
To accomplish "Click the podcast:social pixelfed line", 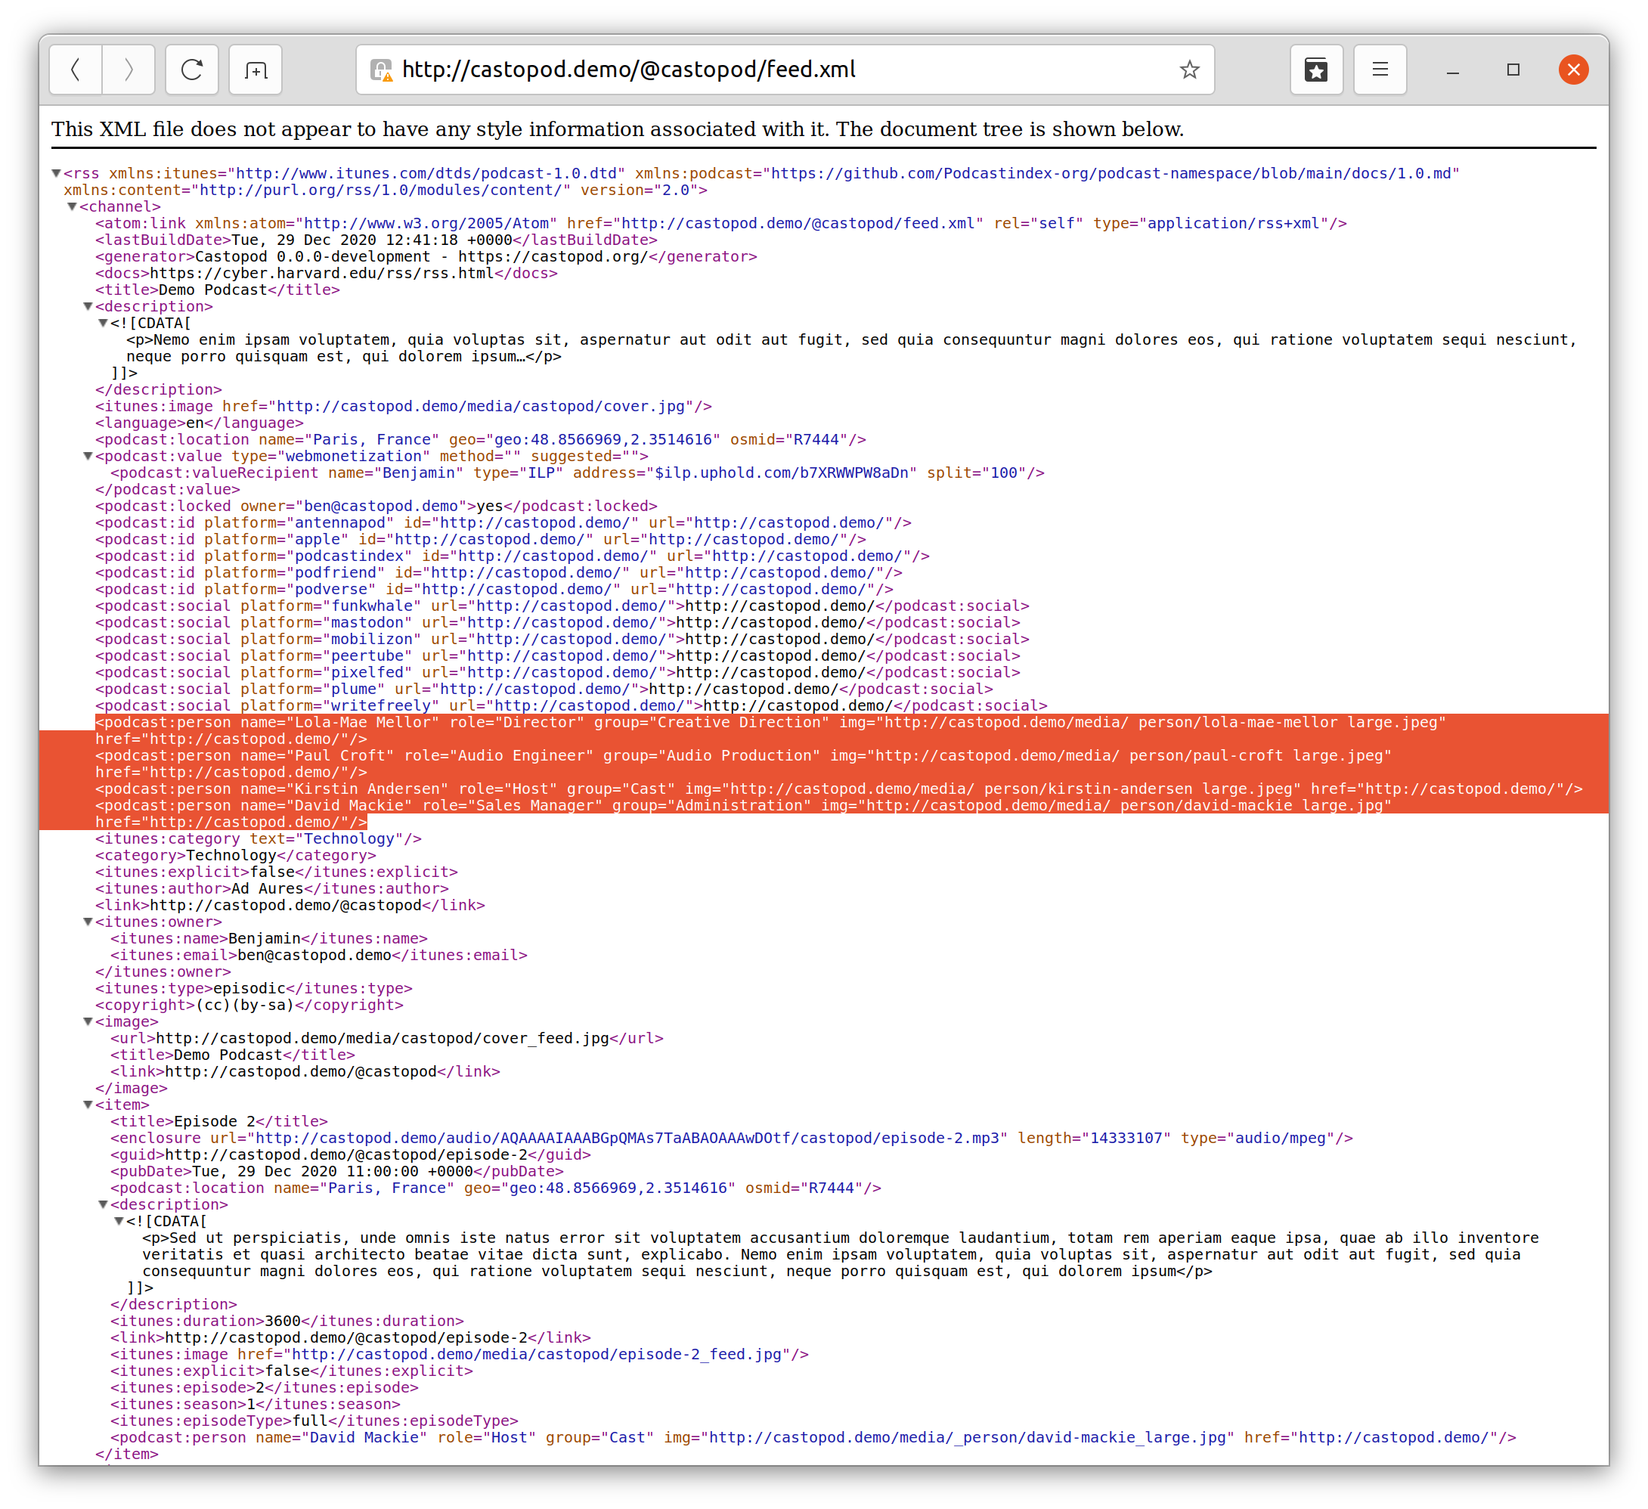I will pos(557,673).
